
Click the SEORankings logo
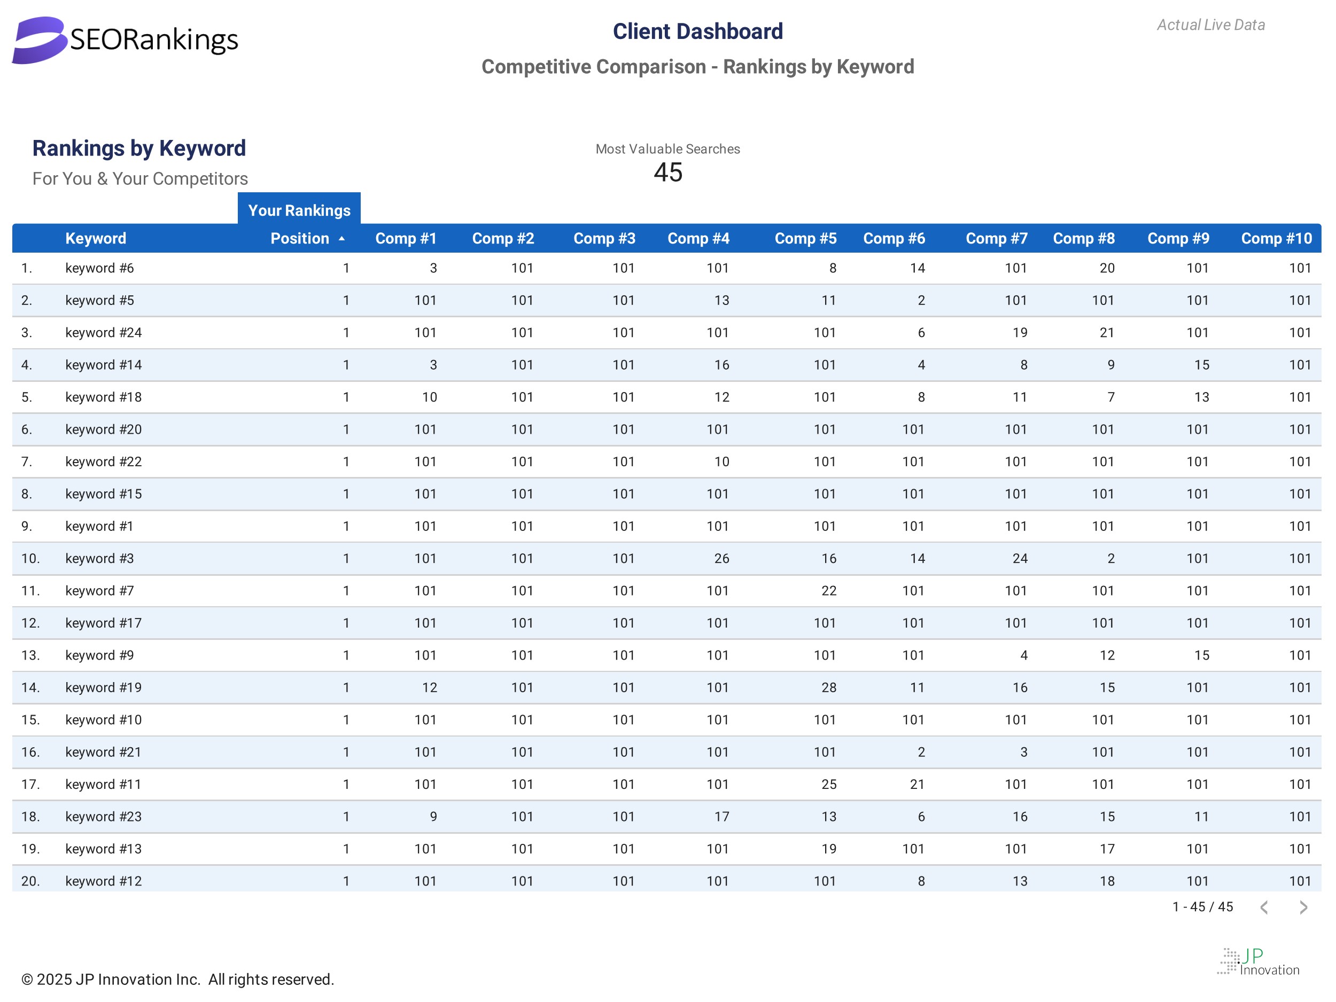coord(125,40)
